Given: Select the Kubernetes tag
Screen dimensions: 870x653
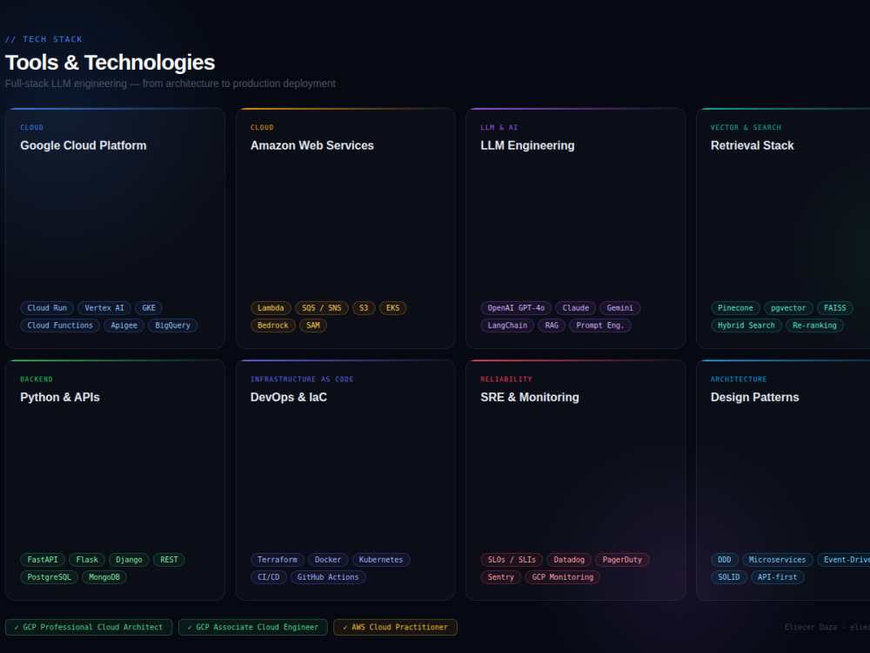Looking at the screenshot, I should 381,560.
